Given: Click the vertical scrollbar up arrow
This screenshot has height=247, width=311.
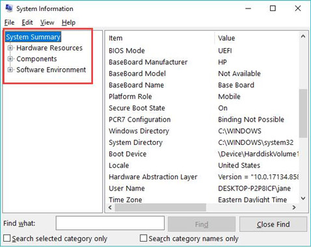Looking at the screenshot, I should (303, 36).
